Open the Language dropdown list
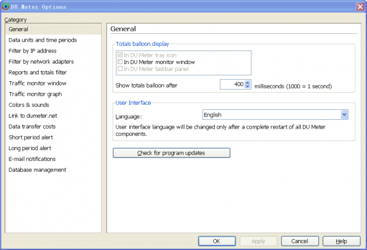The width and height of the screenshot is (367, 250). [x=344, y=115]
